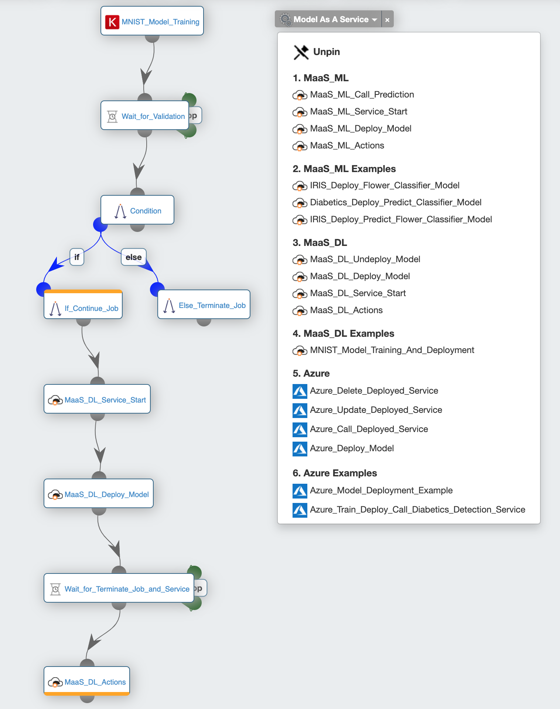Click the '2. MaaS_ML Examples' section heading
Screen dimensions: 560x709
pos(344,169)
